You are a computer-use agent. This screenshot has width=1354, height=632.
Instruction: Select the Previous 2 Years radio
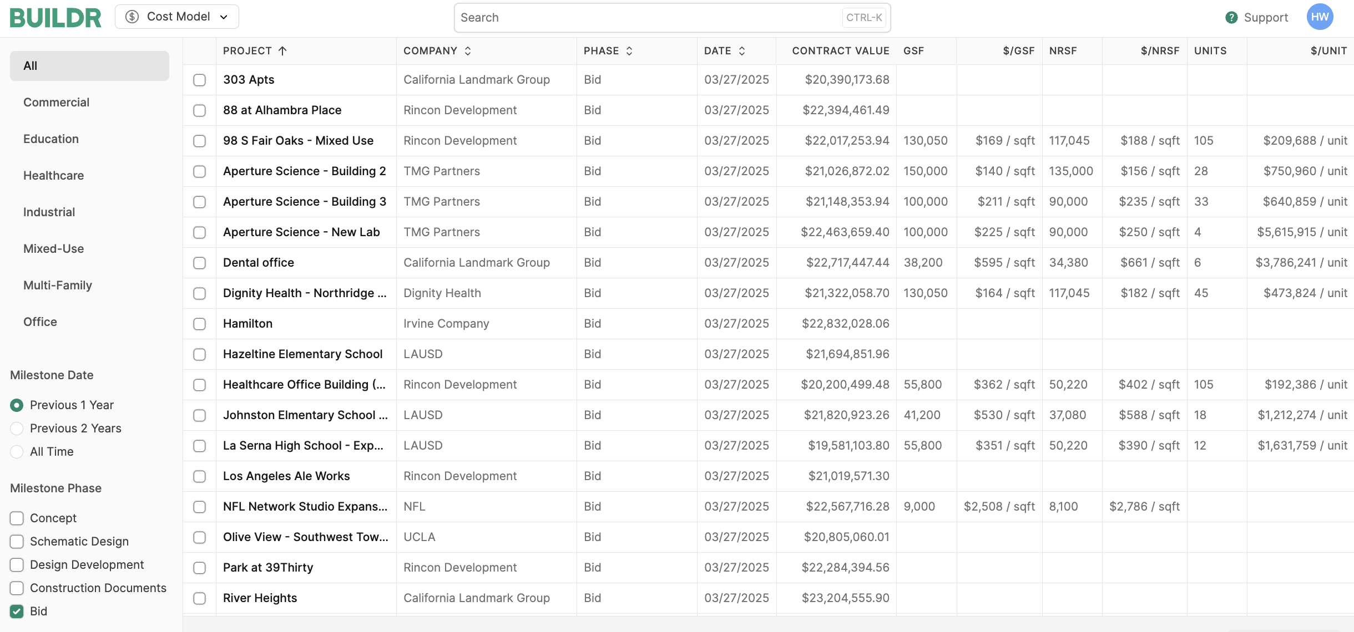(17, 429)
